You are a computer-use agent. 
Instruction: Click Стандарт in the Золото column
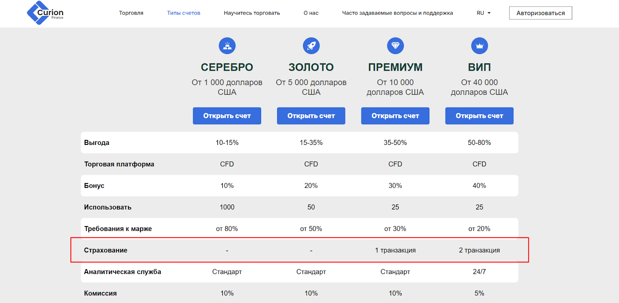click(311, 272)
